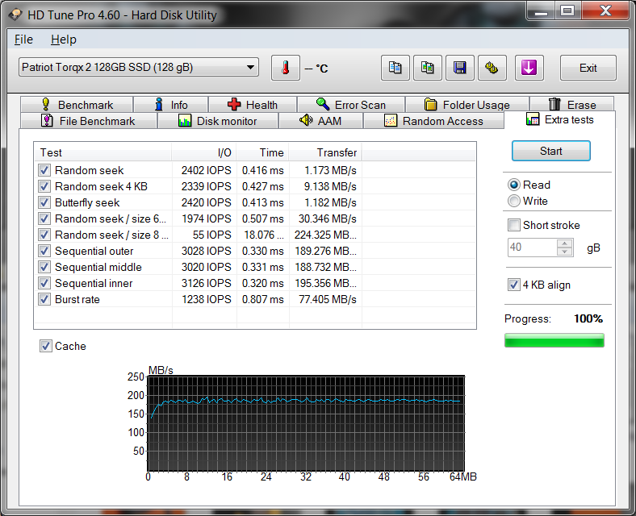636x516 pixels.
Task: Select the Write radio button
Action: click(514, 201)
